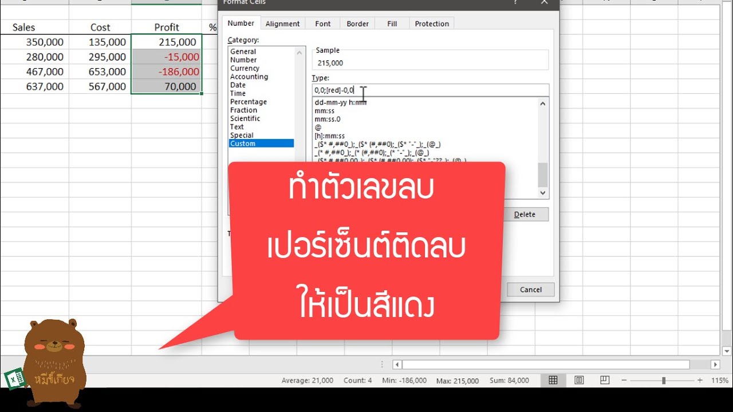
Task: Switch to the Fill tab
Action: click(x=392, y=23)
